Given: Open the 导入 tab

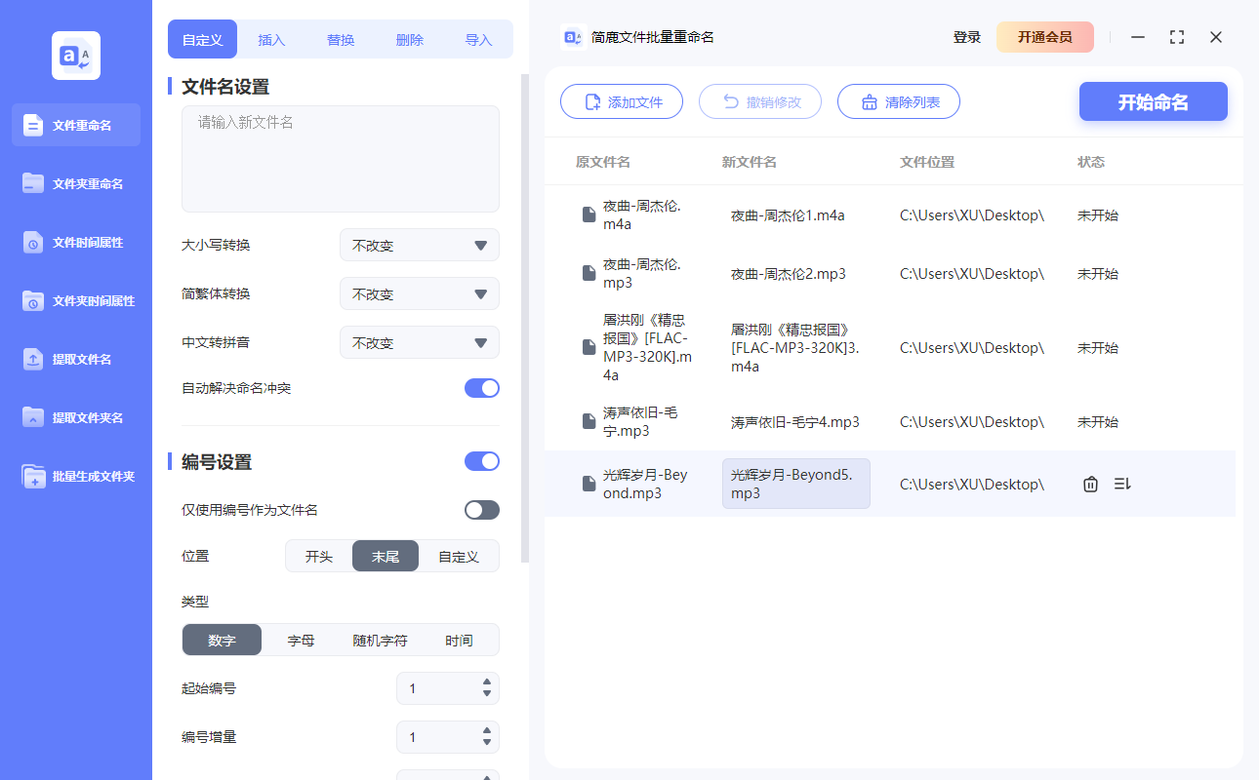Looking at the screenshot, I should (479, 39).
